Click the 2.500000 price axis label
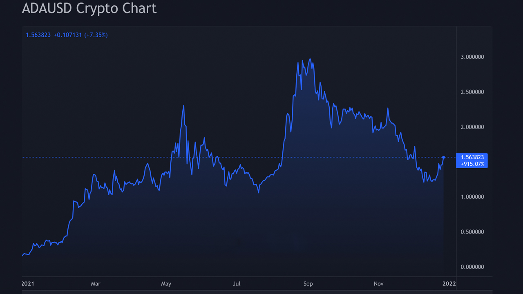The image size is (523, 294). (x=472, y=92)
